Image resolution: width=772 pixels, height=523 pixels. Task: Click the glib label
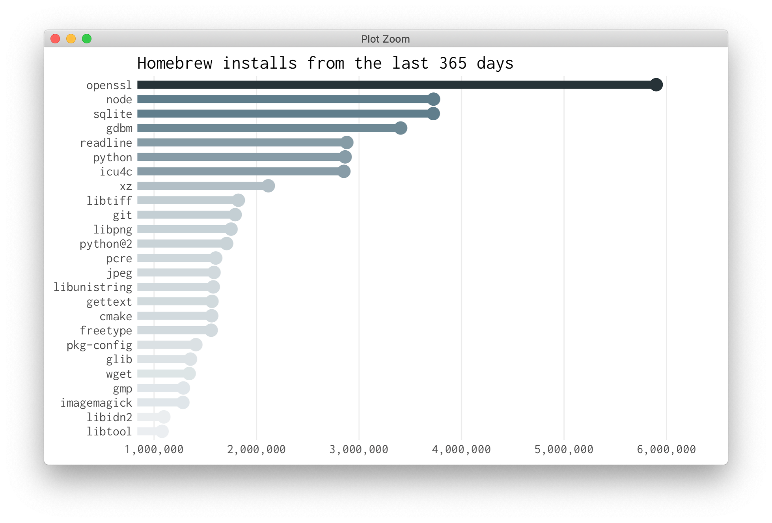(x=119, y=359)
